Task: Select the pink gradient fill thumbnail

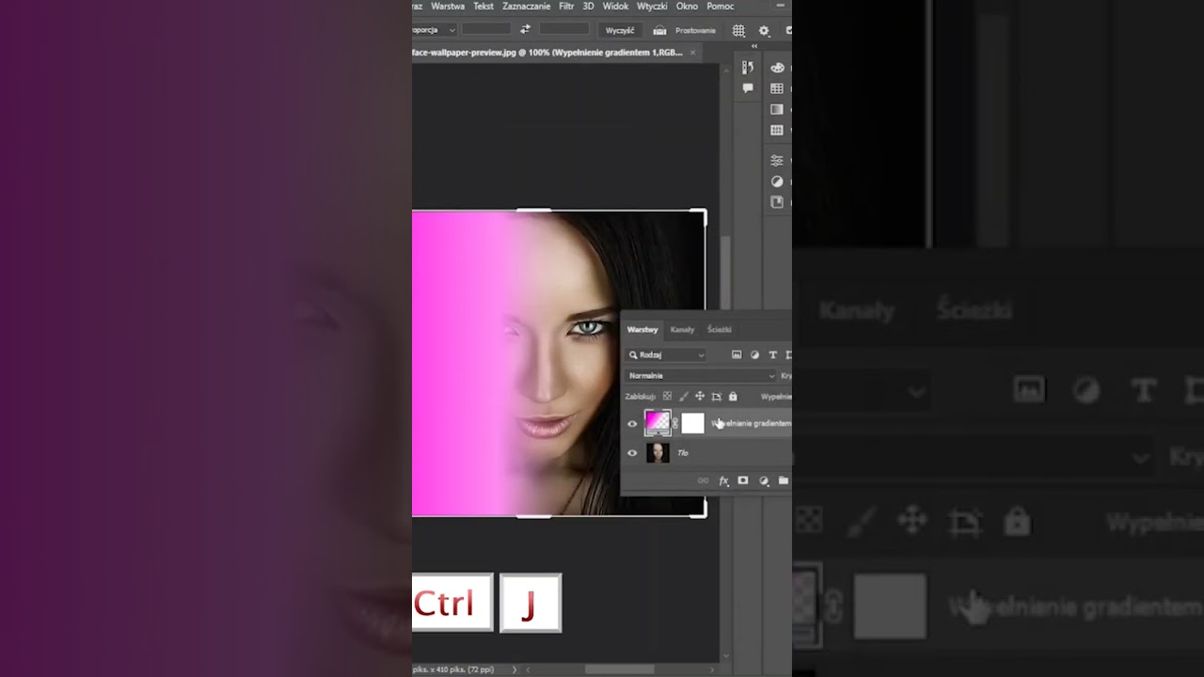Action: tap(657, 423)
